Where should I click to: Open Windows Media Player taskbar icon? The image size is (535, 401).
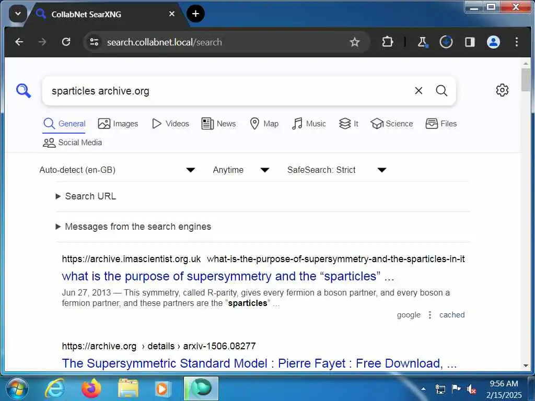[x=162, y=388]
